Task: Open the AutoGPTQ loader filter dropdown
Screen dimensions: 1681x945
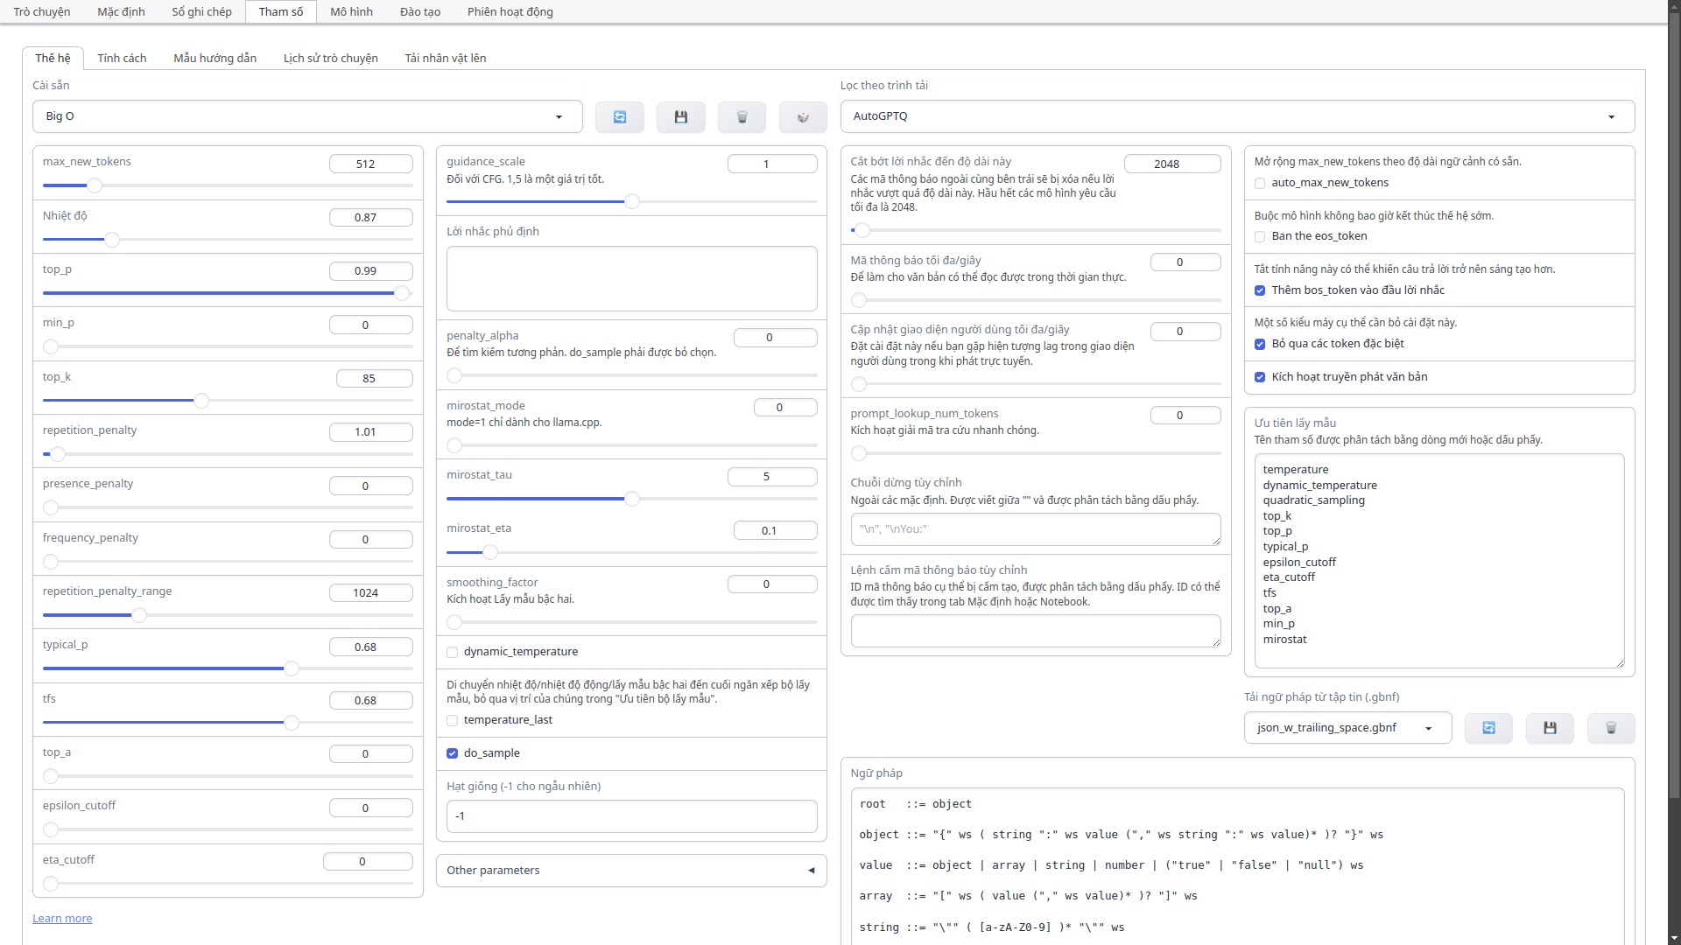Action: point(1236,116)
